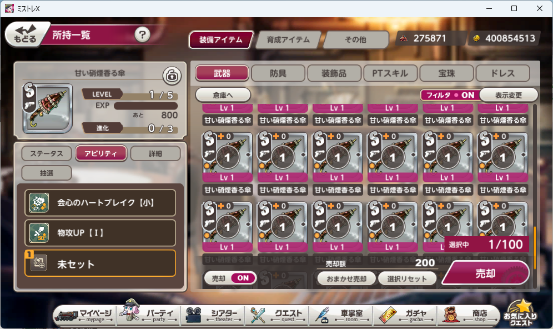This screenshot has height=329, width=553.
Task: Toggle the フィルタ ON switch
Action: tap(450, 95)
